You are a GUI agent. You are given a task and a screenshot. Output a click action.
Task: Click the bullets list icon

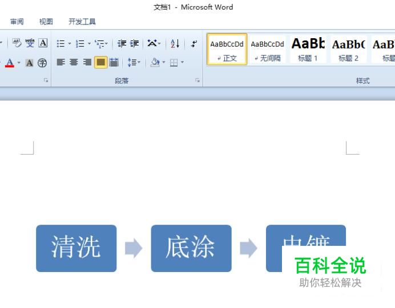point(61,43)
